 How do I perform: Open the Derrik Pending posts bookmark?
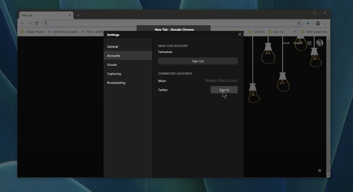pyautogui.click(x=63, y=32)
